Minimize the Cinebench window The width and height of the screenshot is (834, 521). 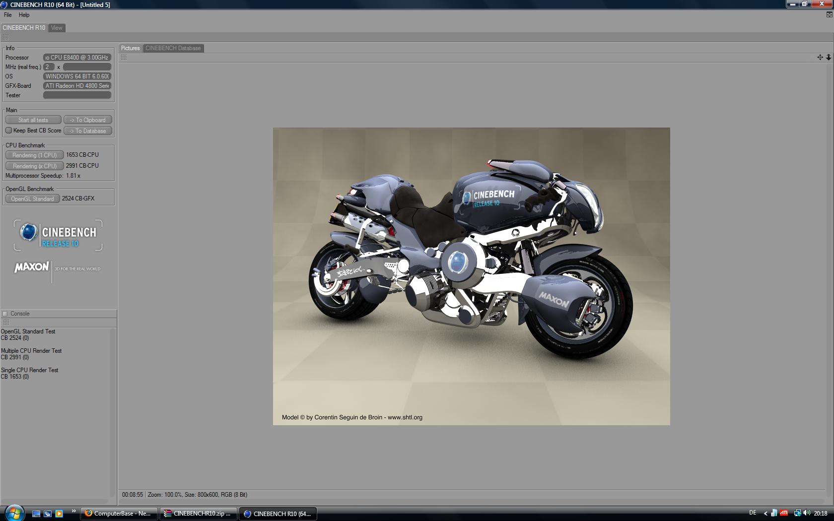point(792,4)
